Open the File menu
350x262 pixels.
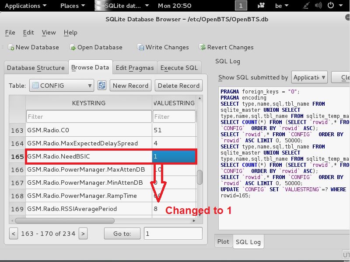pyautogui.click(x=10, y=32)
